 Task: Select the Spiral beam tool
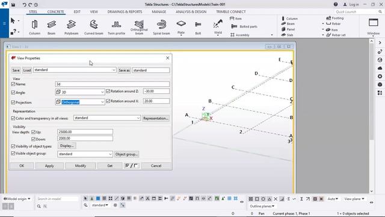point(161,27)
